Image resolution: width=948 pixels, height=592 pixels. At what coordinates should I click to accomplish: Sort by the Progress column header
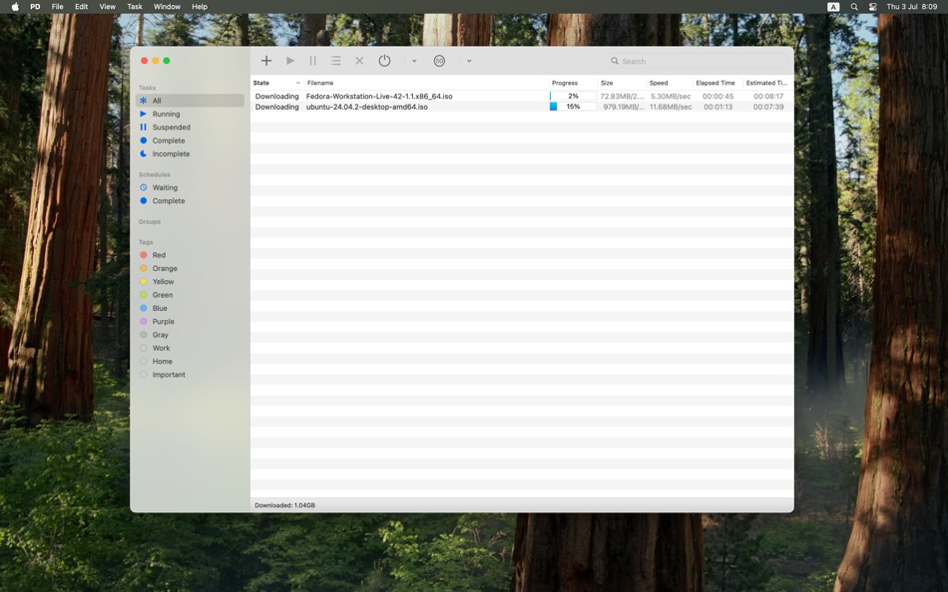[573, 83]
